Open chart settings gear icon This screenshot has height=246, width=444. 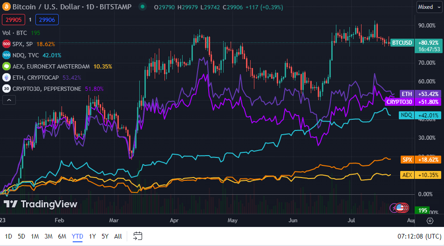click(x=430, y=221)
